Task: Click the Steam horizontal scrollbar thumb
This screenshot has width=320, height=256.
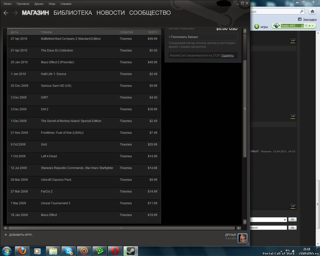Action: click(x=121, y=228)
